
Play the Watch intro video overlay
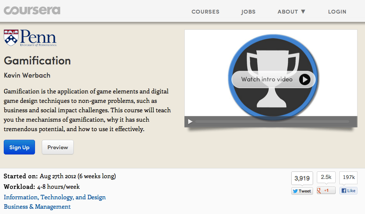tap(274, 79)
